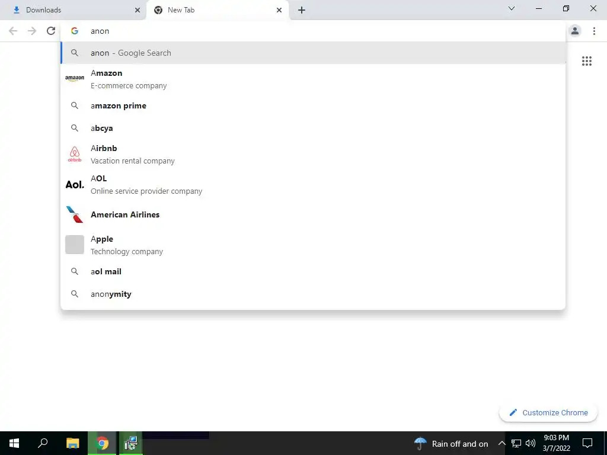Image resolution: width=607 pixels, height=455 pixels.
Task: Click the Aol. logo icon
Action: tap(75, 185)
